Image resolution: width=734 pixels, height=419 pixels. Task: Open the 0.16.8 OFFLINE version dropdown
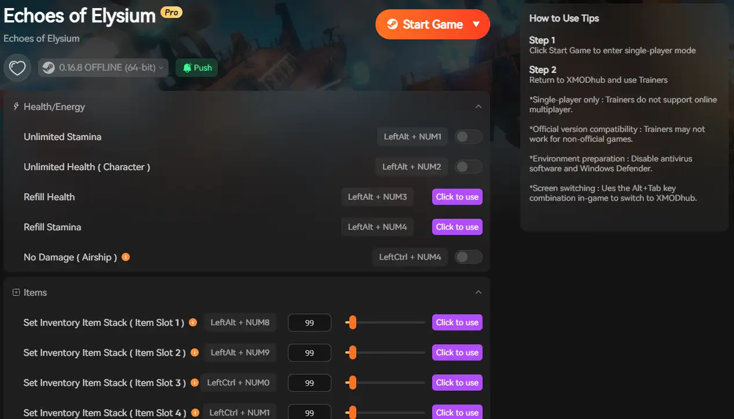pyautogui.click(x=104, y=68)
